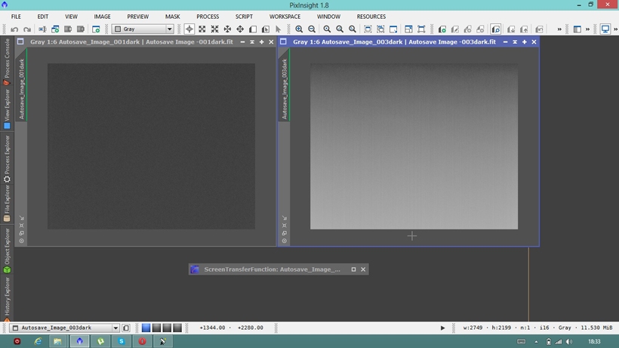The width and height of the screenshot is (619, 348).
Task: Open the SCRIPT menu
Action: [244, 17]
